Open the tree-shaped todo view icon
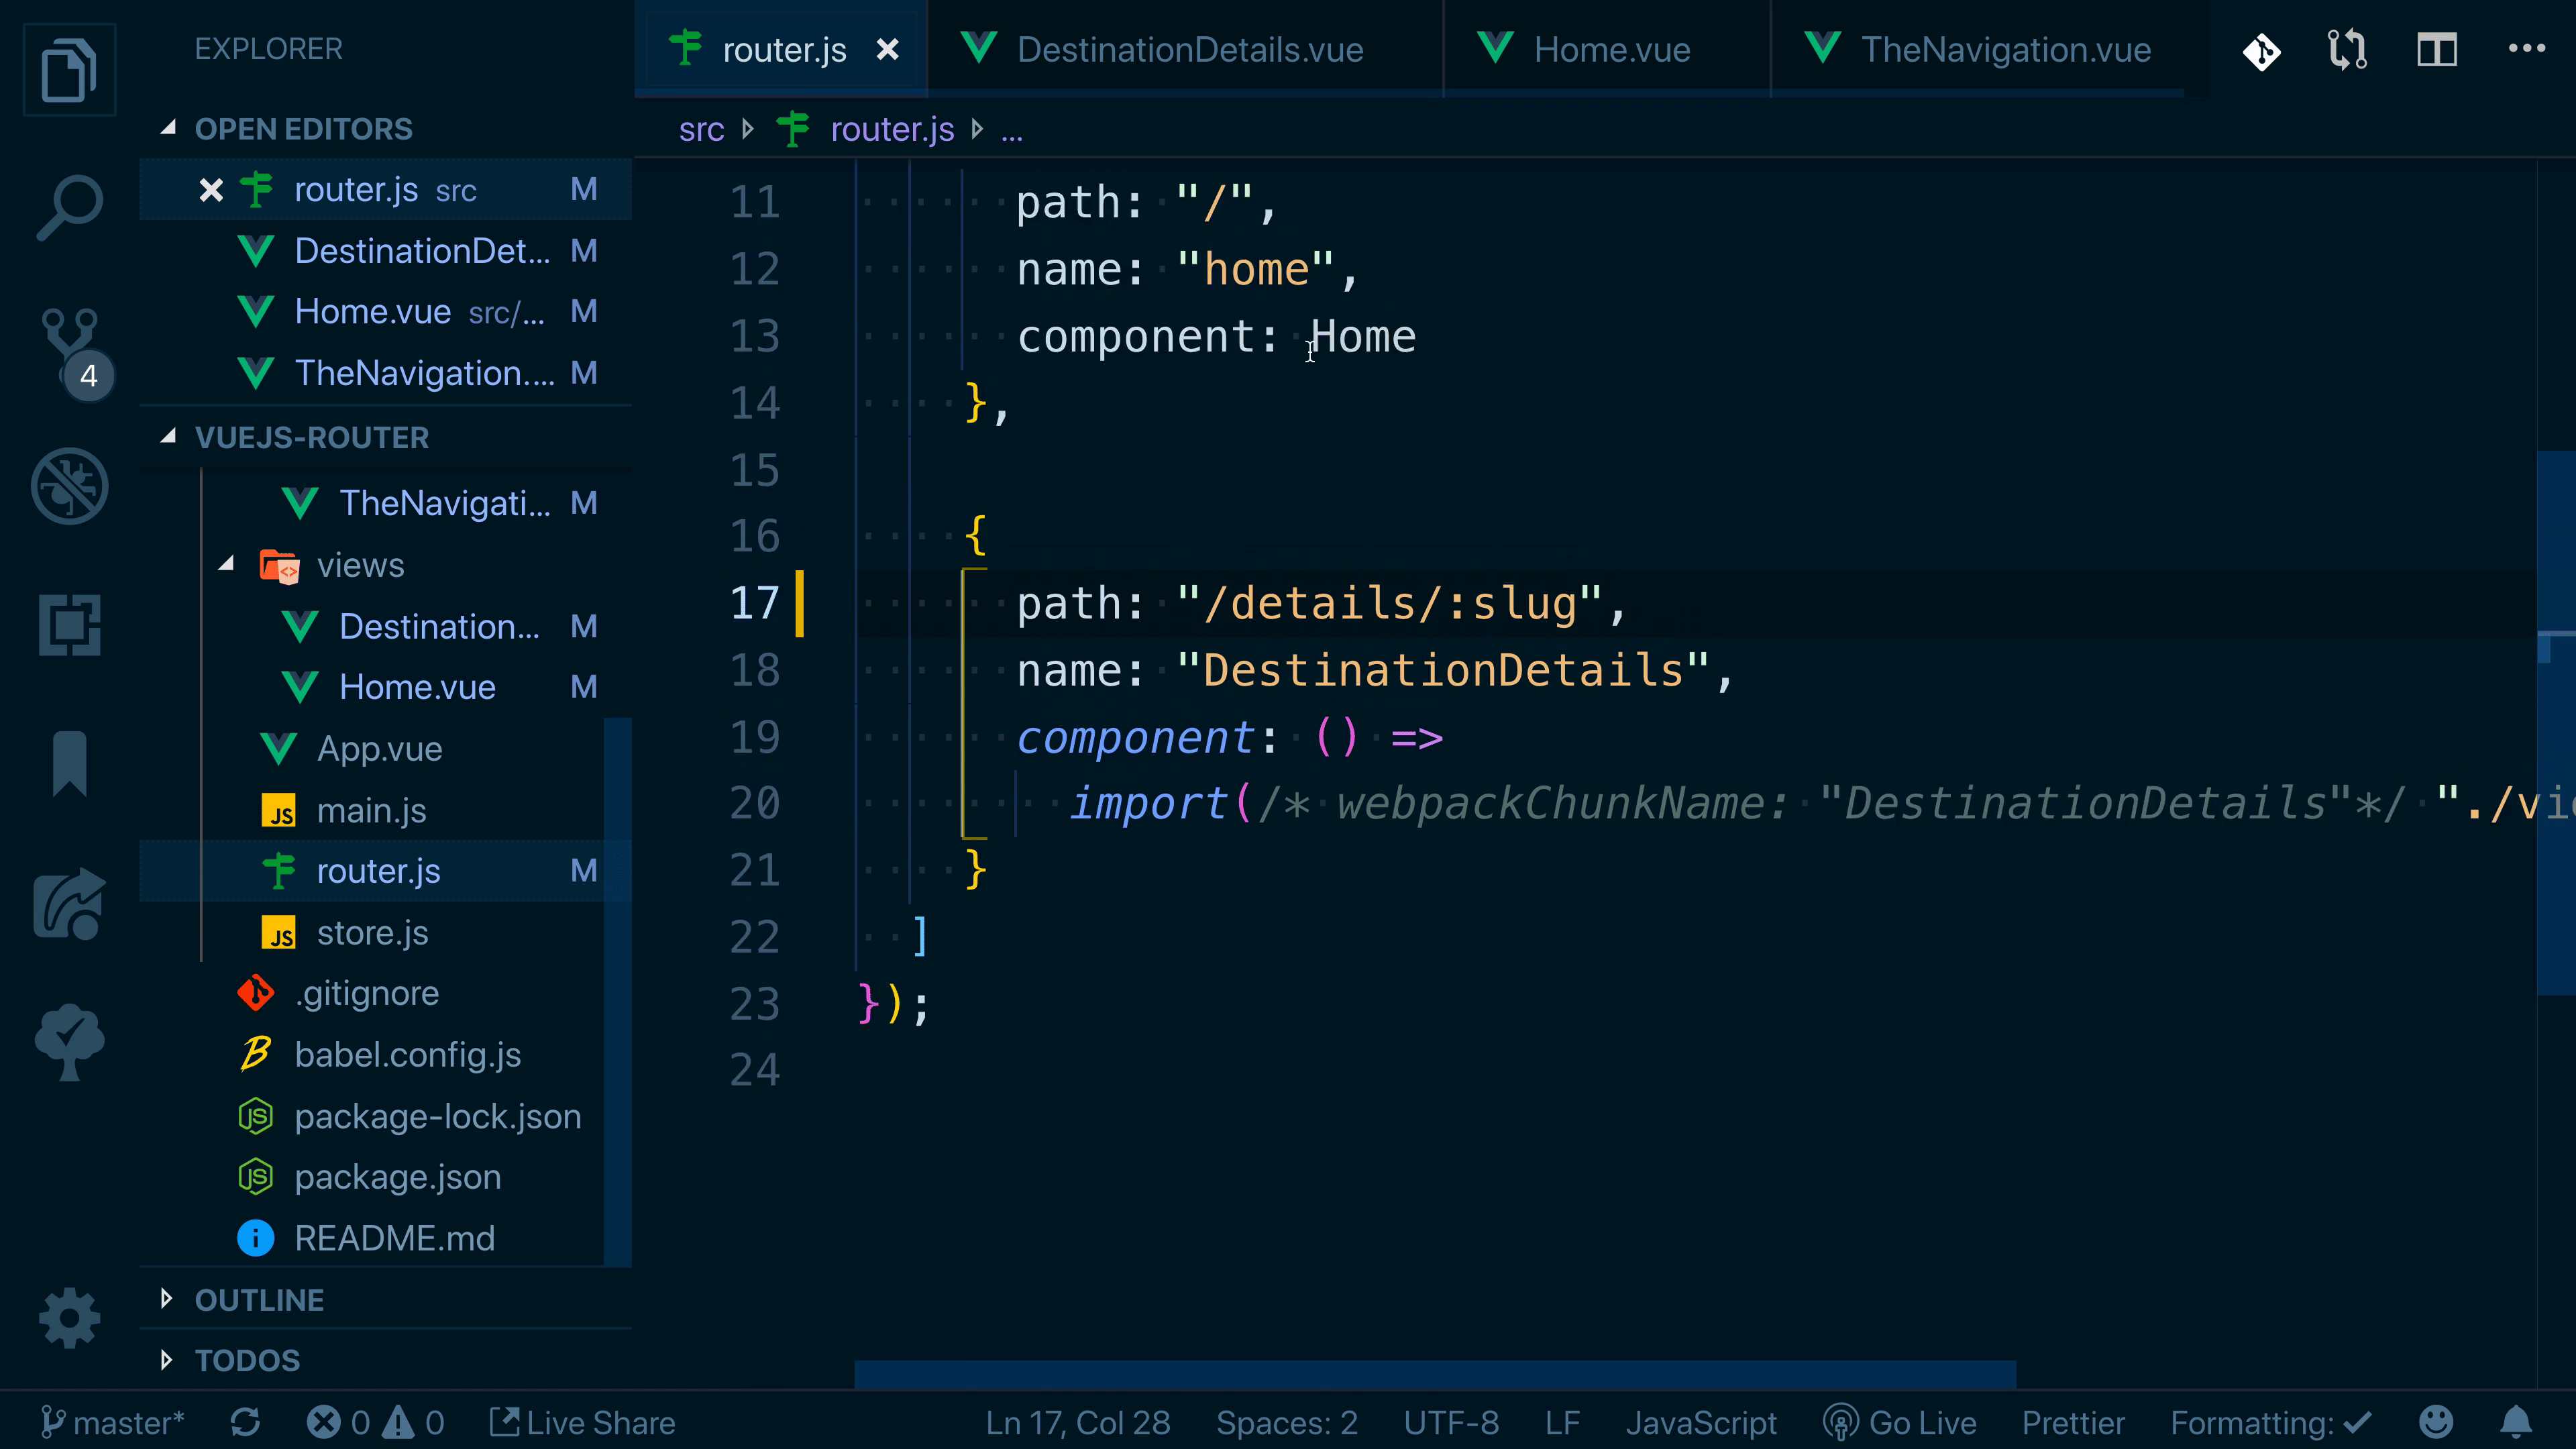The height and width of the screenshot is (1449, 2576). point(69,1041)
